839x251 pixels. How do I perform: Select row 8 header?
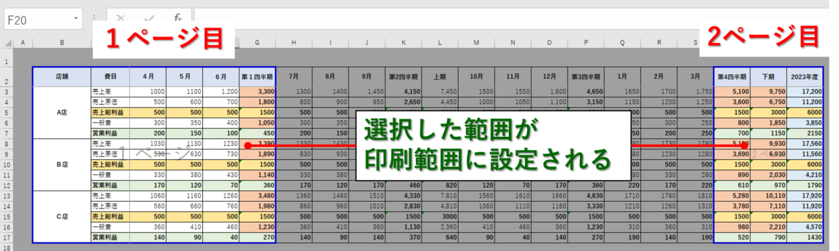coord(7,144)
